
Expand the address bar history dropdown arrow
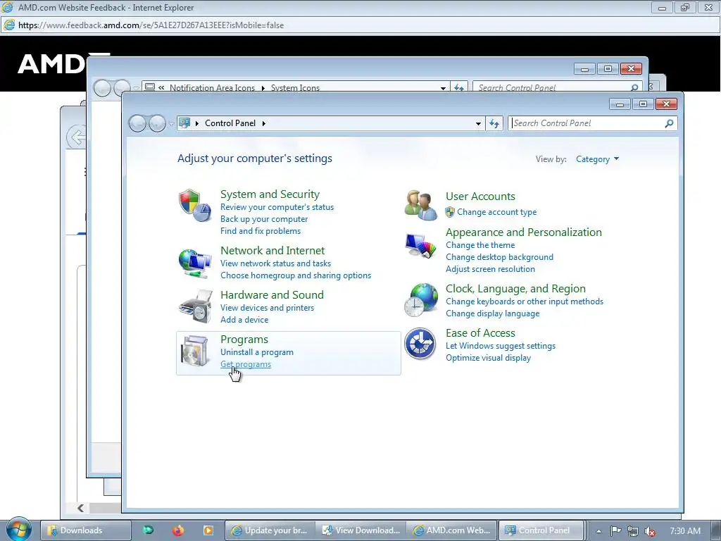[478, 123]
